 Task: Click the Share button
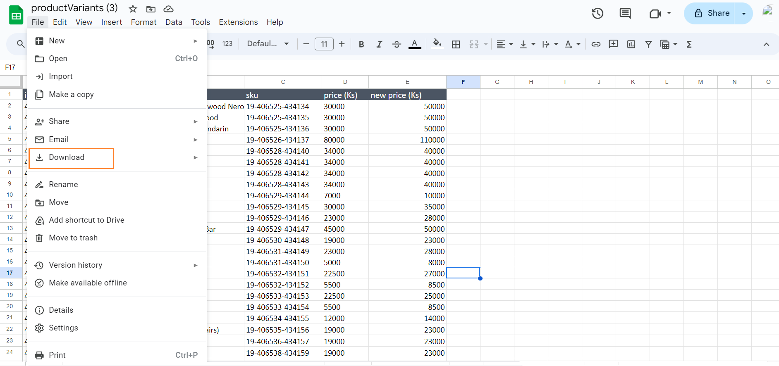click(x=710, y=13)
